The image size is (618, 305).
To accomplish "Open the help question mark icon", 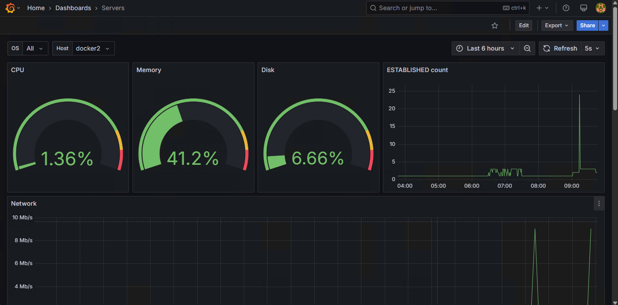I will 566,8.
